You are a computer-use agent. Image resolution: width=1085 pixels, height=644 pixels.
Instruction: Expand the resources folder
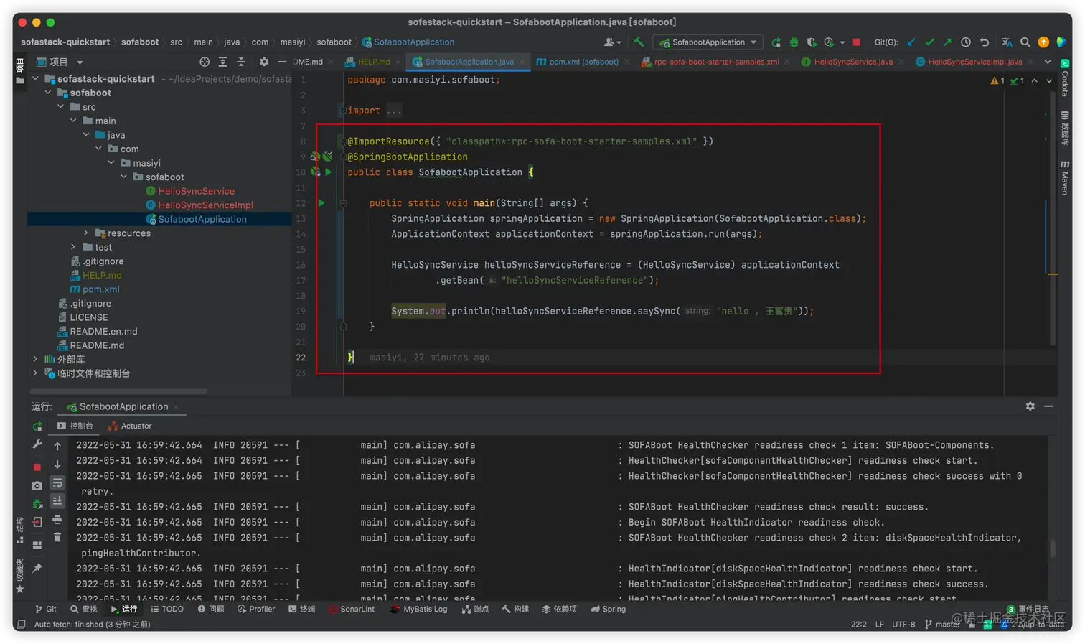click(x=86, y=233)
